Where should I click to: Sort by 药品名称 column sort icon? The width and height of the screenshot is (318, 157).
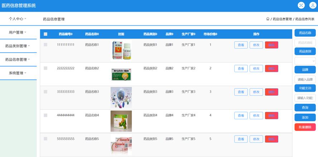point(98,34)
